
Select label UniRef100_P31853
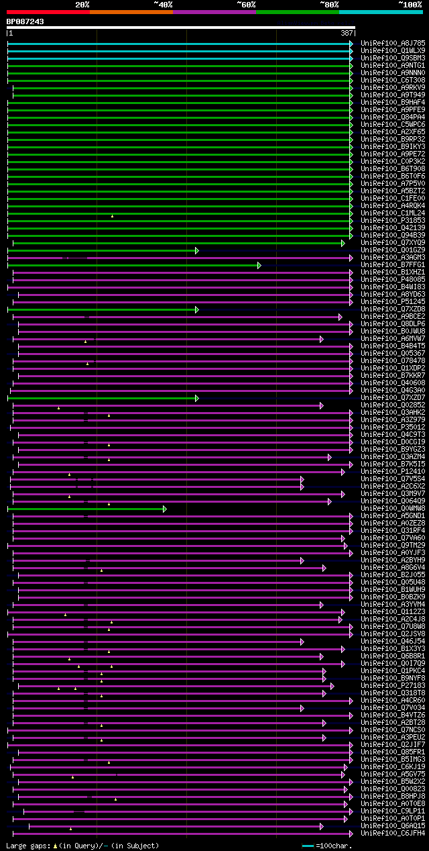coord(393,220)
